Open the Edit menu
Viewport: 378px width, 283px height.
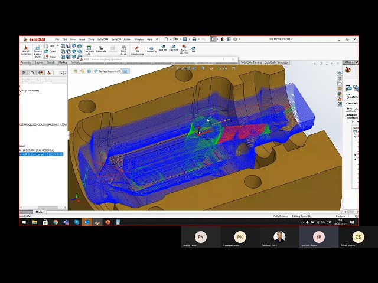tap(64, 40)
